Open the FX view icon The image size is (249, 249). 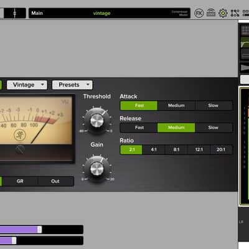coord(199,13)
